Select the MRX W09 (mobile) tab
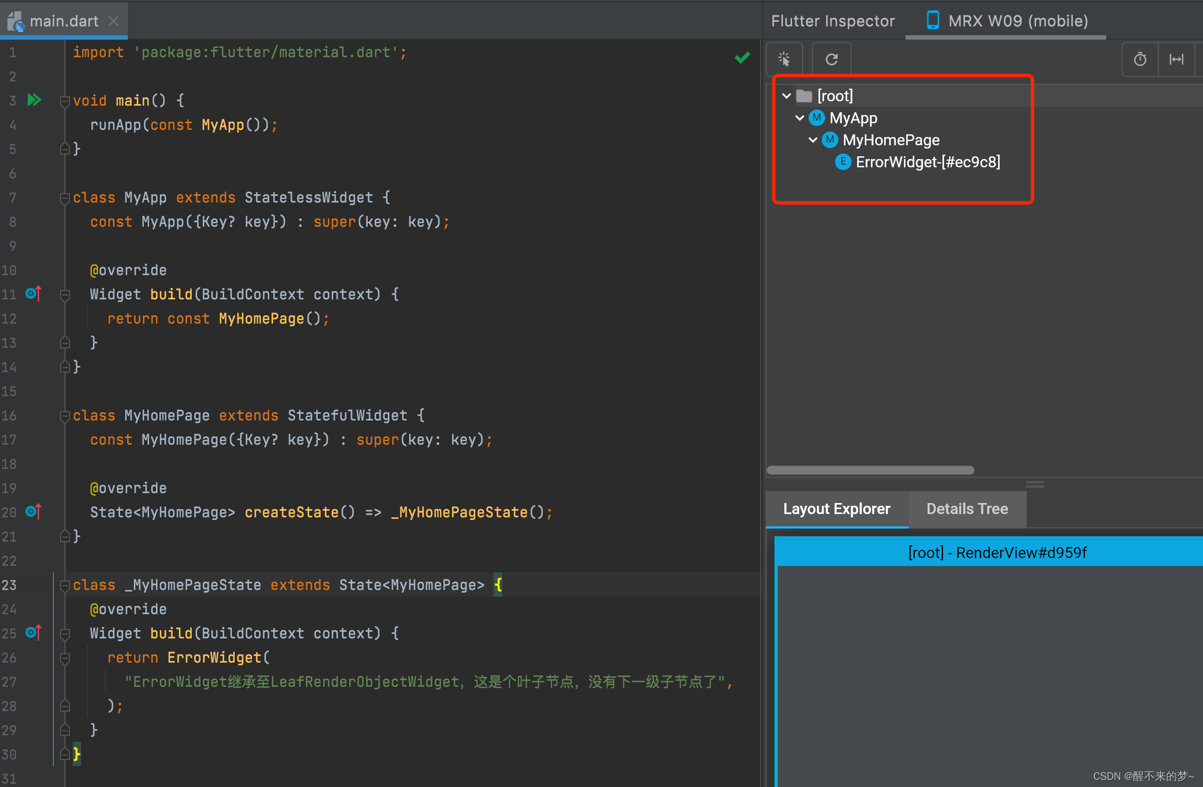 tap(1006, 21)
